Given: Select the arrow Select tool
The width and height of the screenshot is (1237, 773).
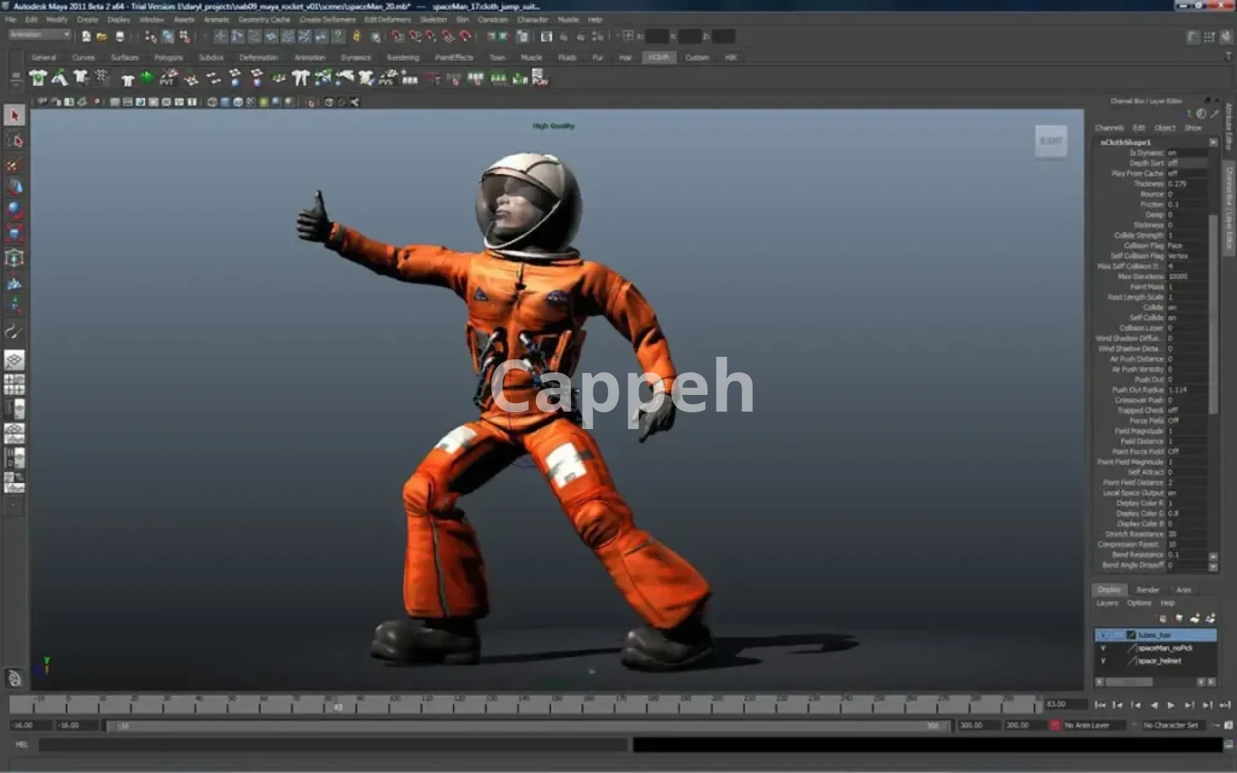Looking at the screenshot, I should point(15,116).
